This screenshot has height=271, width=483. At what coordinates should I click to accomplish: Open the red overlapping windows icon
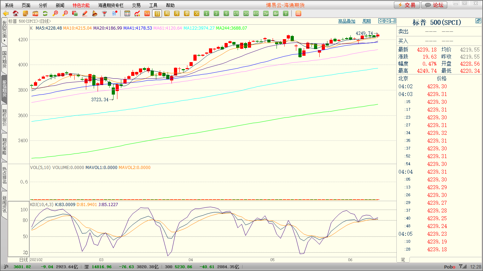[x=75, y=14]
